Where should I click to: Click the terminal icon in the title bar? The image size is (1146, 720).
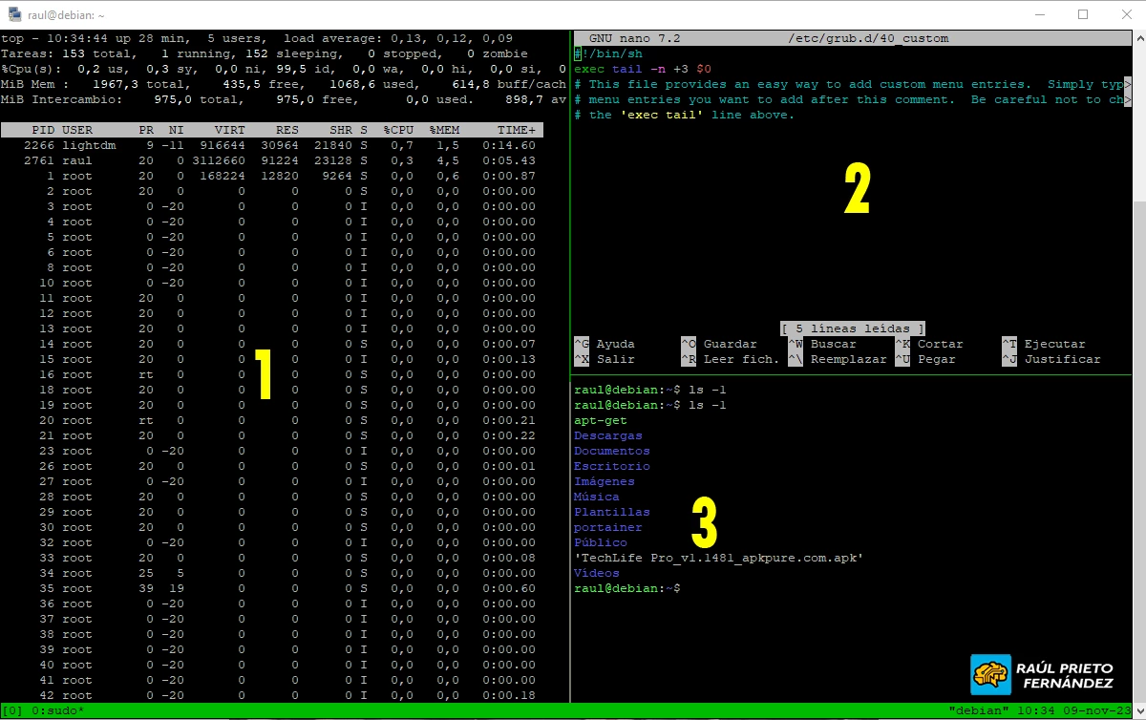tap(13, 14)
